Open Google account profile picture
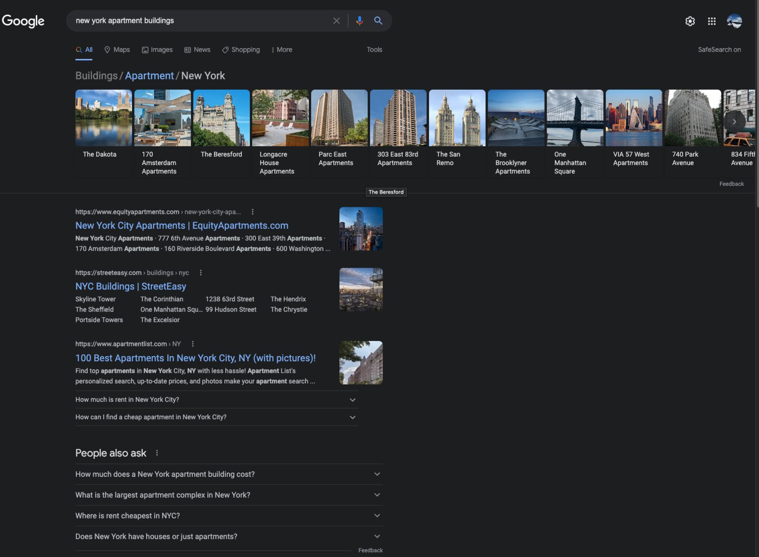Viewport: 759px width, 557px height. click(x=734, y=21)
